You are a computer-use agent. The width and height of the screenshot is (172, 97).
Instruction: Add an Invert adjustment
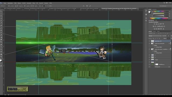point(155,29)
